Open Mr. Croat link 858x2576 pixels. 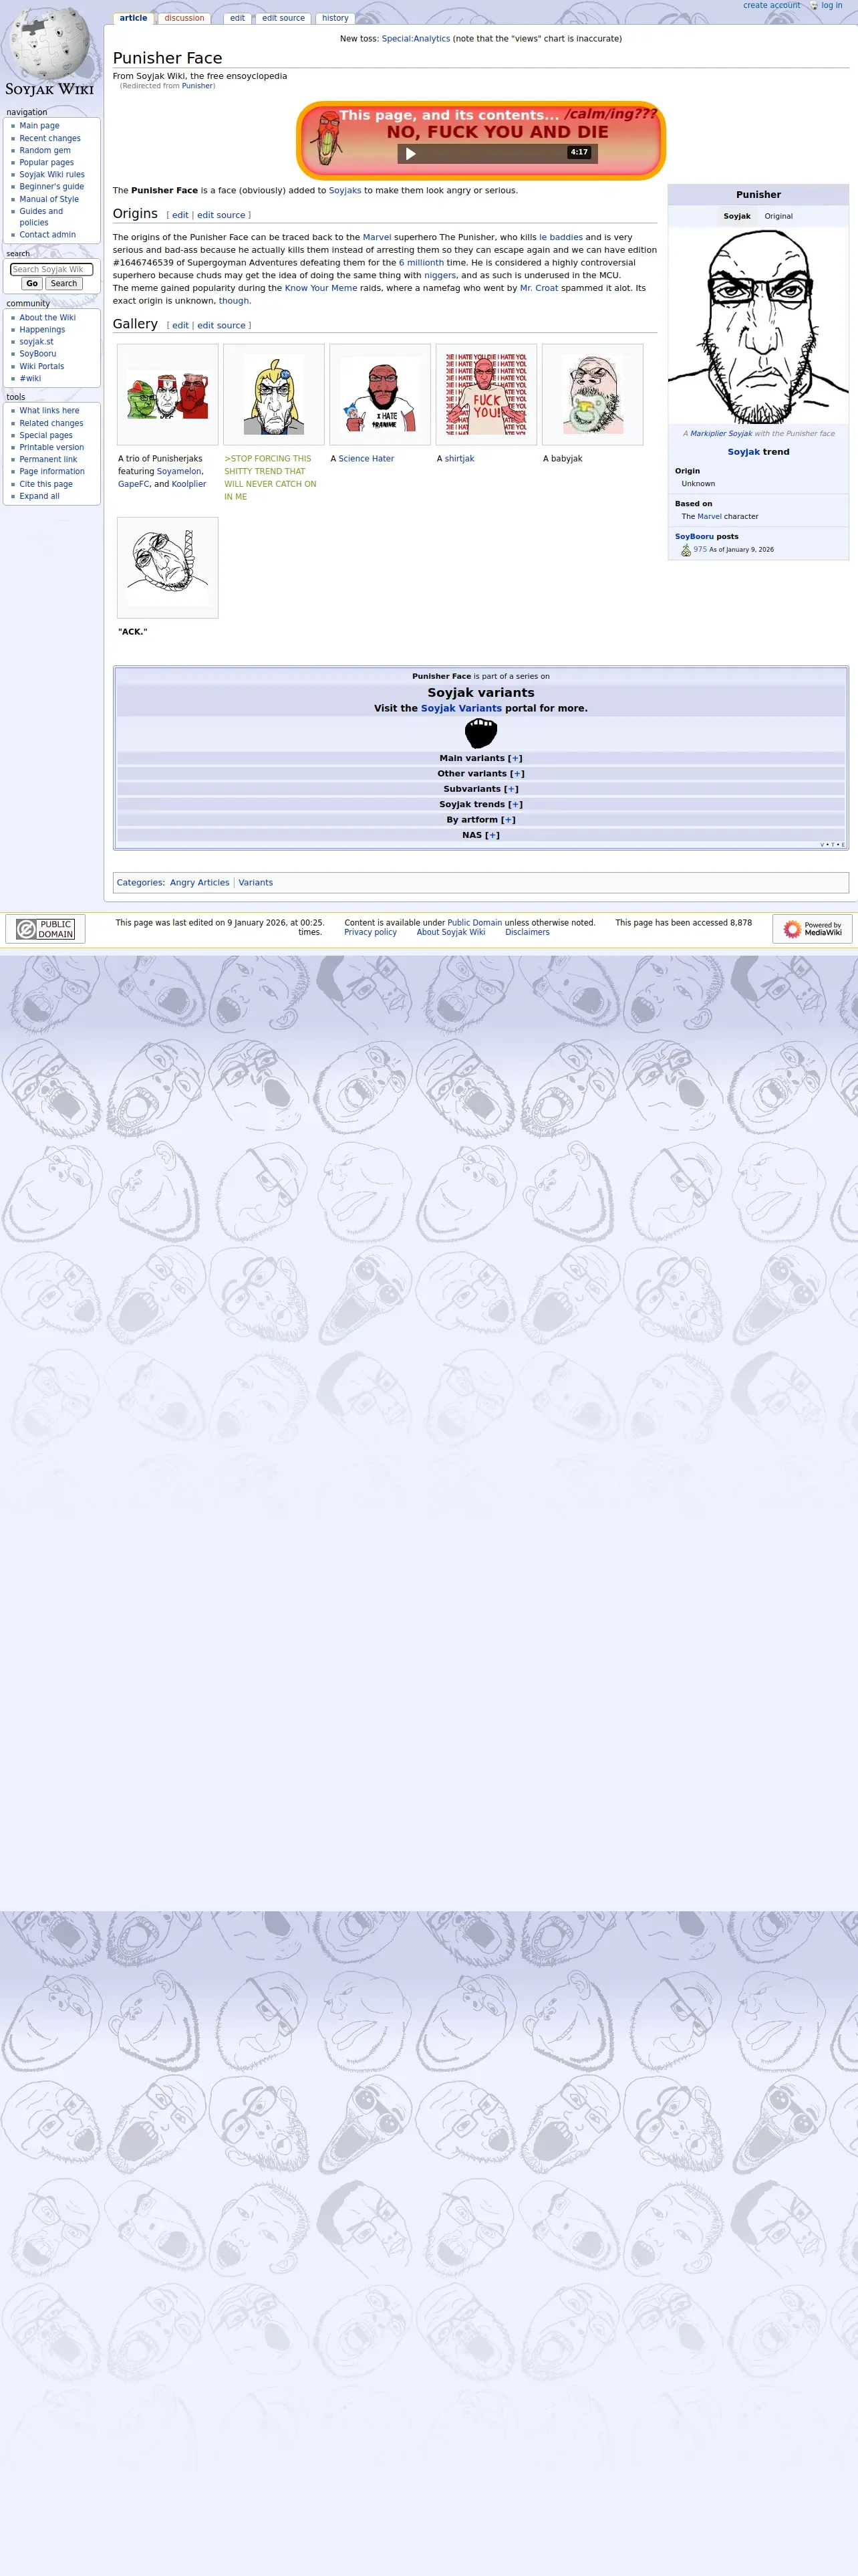click(539, 288)
